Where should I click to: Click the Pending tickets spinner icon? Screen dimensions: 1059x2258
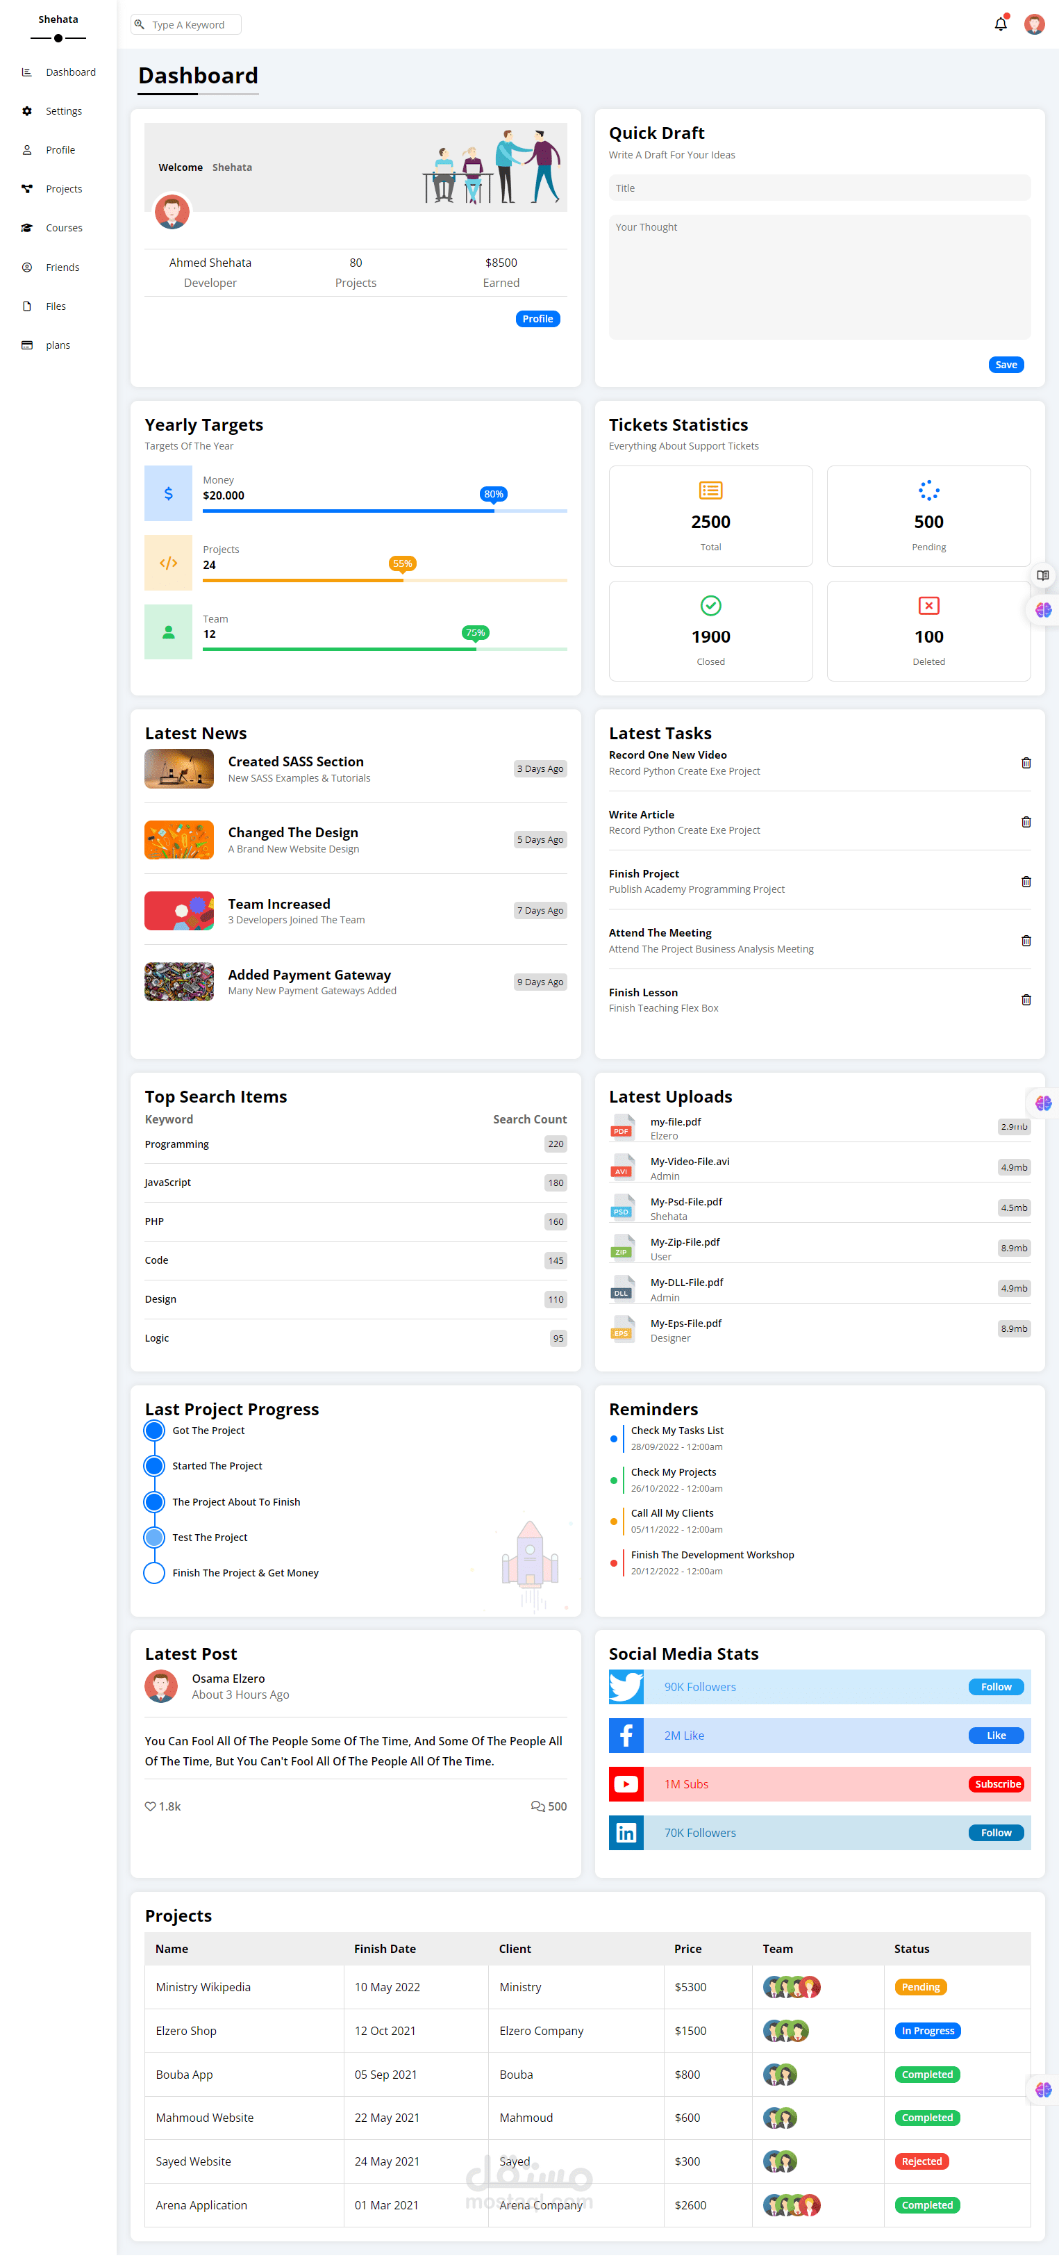point(928,491)
